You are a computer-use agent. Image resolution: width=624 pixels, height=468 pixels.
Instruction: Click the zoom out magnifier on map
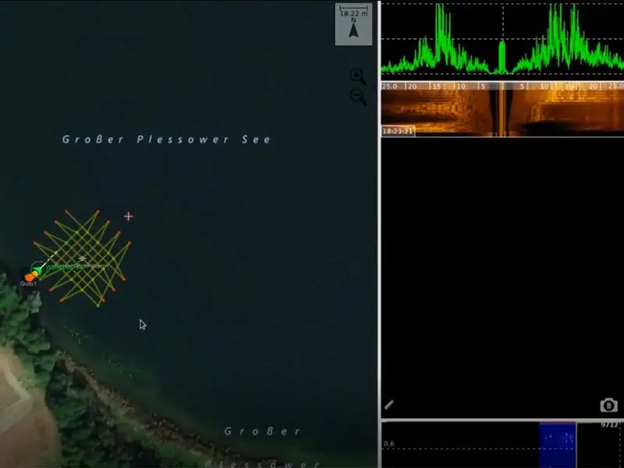tap(358, 97)
